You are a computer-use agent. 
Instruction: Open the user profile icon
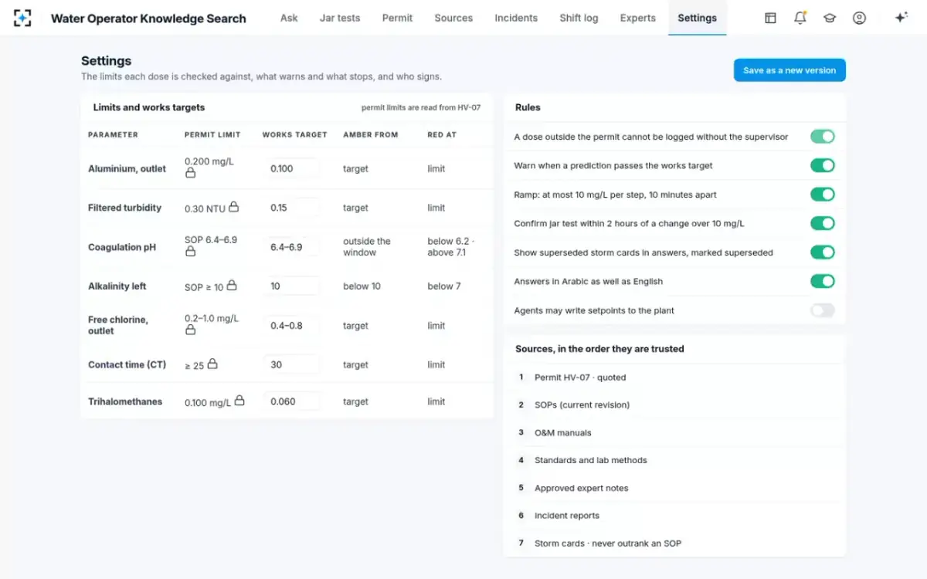coord(859,18)
